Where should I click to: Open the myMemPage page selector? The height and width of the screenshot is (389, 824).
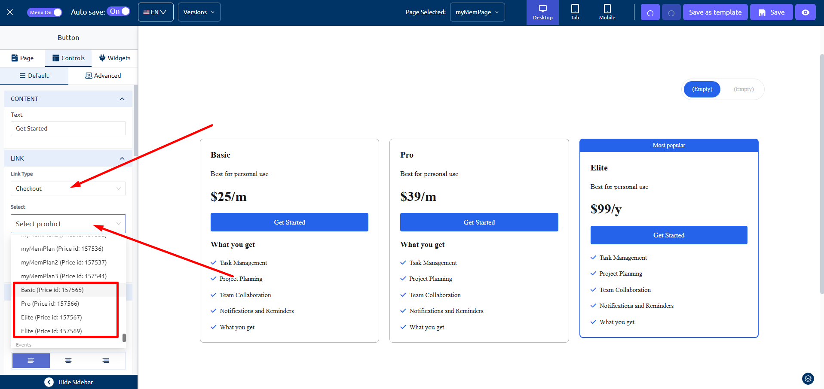(478, 12)
